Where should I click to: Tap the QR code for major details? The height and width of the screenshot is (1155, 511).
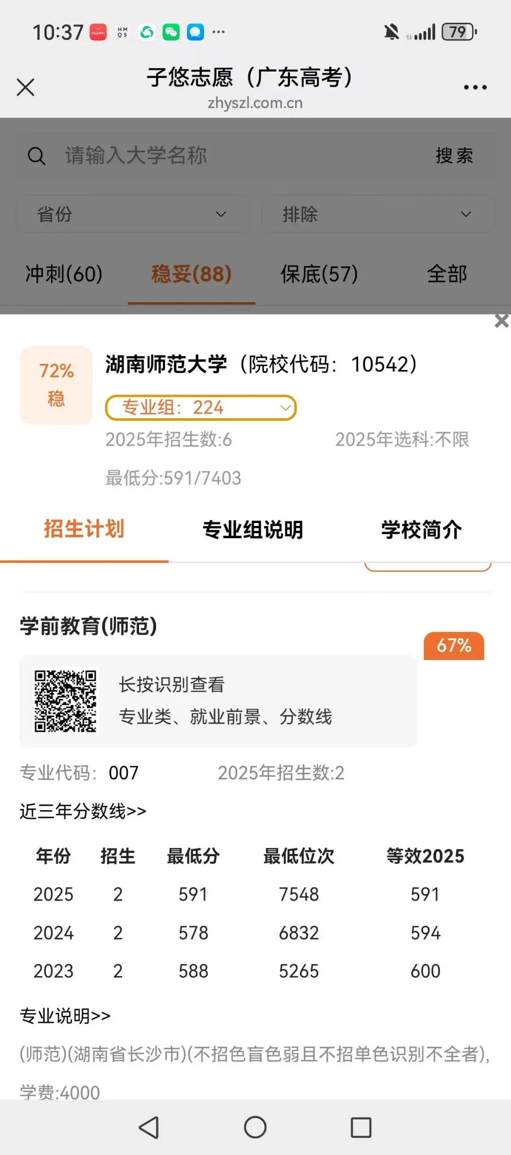[x=66, y=701]
